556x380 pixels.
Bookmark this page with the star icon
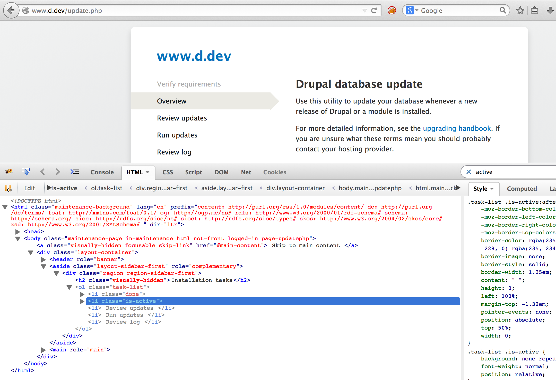click(x=520, y=11)
